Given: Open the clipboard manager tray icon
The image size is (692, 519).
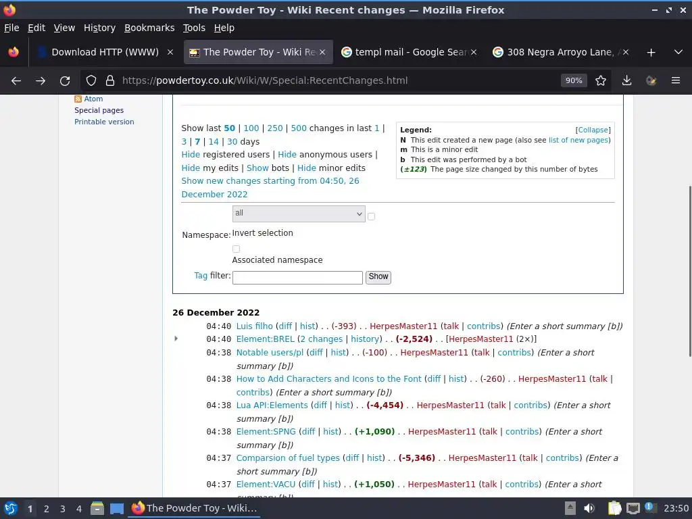Looking at the screenshot, I should point(614,508).
